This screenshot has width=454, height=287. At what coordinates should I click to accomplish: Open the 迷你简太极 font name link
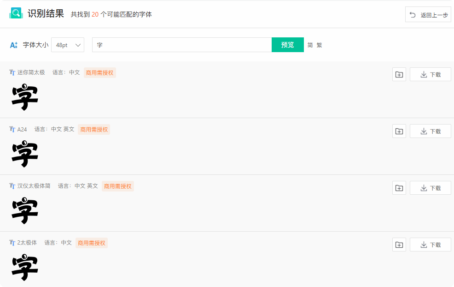[x=31, y=72]
